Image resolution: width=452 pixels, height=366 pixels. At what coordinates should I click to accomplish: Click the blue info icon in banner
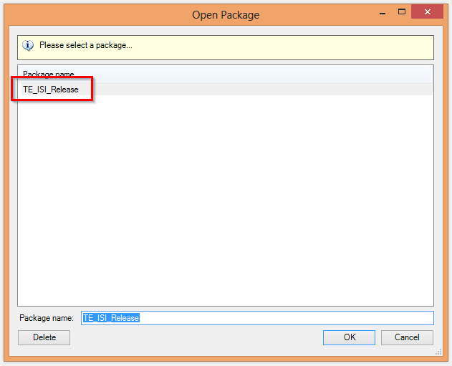28,46
